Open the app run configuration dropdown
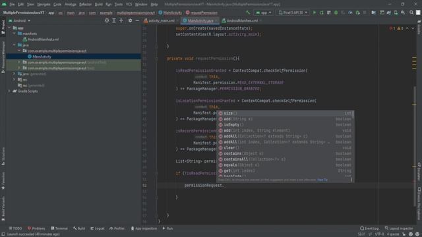 pyautogui.click(x=264, y=13)
